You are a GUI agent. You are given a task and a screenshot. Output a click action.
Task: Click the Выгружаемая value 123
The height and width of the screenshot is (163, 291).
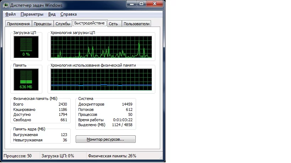click(64, 135)
